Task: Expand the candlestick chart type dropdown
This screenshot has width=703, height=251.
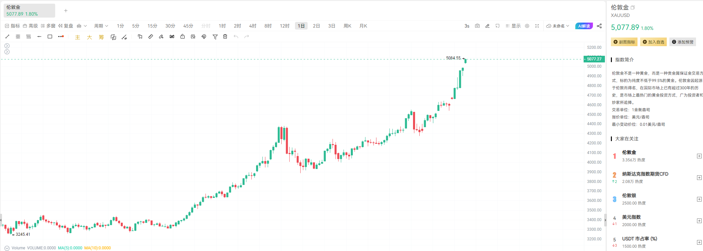Action: [x=82, y=26]
